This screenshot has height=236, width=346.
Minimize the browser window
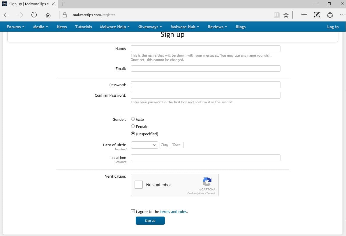[316, 4]
